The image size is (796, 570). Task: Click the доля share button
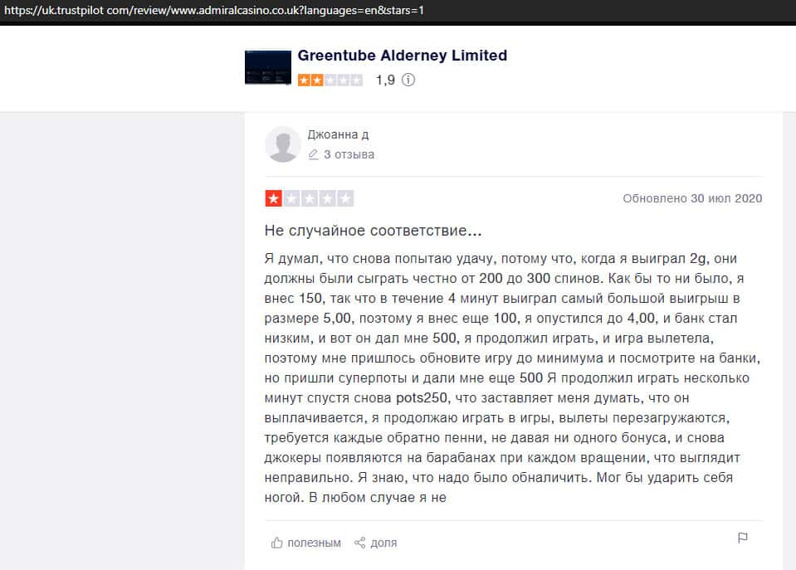pos(376,543)
